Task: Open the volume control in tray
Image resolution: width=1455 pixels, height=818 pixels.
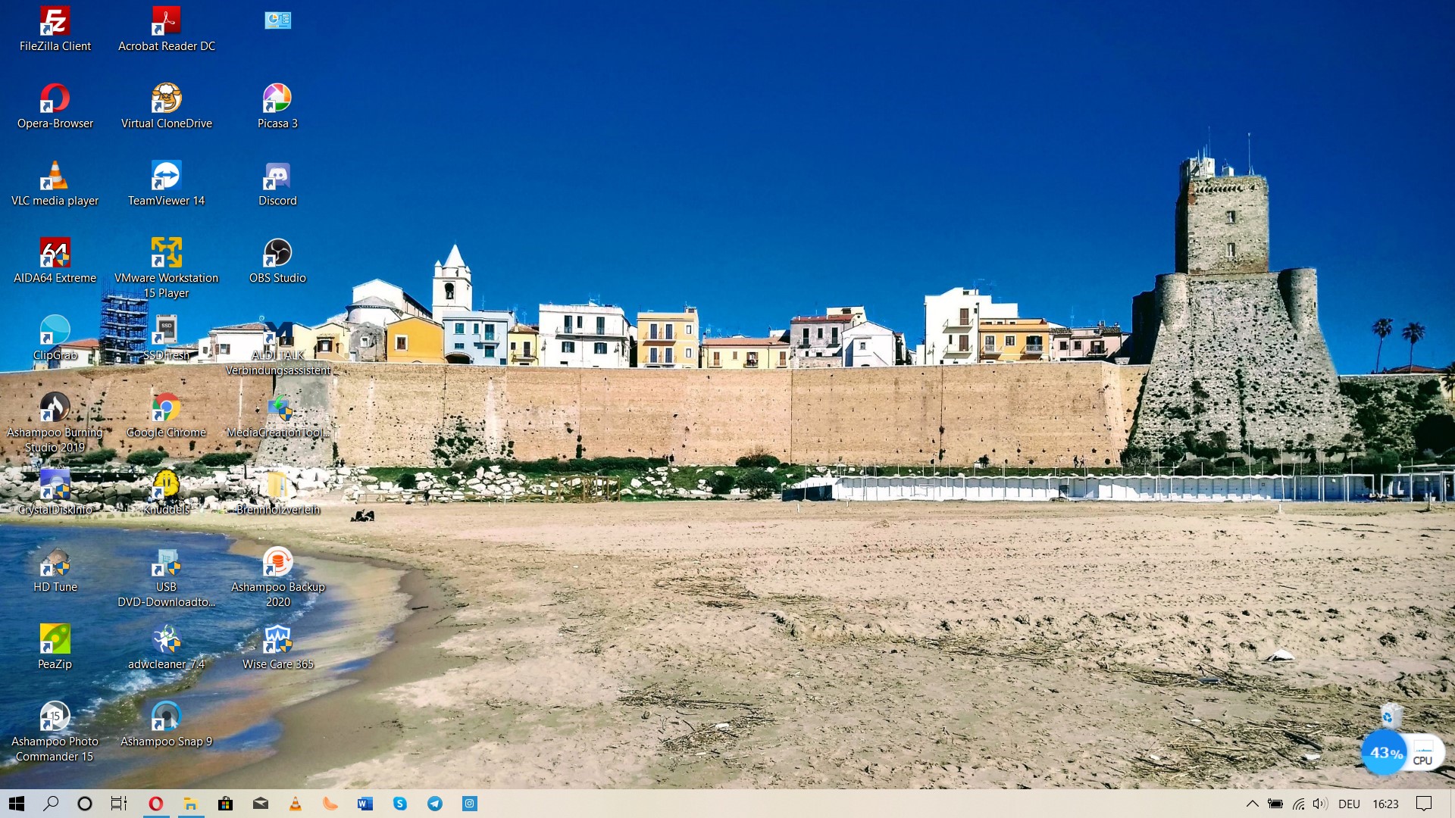Action: [1320, 804]
